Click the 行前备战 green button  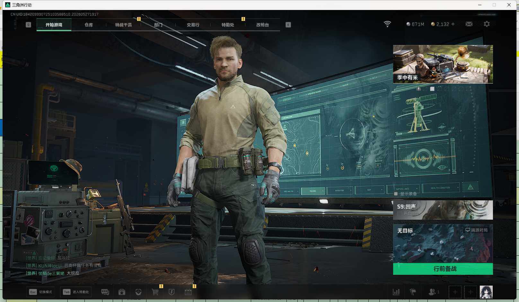tap(443, 269)
